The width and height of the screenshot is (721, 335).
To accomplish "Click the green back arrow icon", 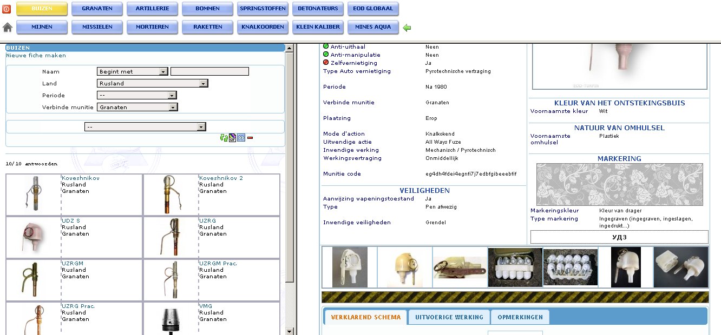I will tap(407, 28).
